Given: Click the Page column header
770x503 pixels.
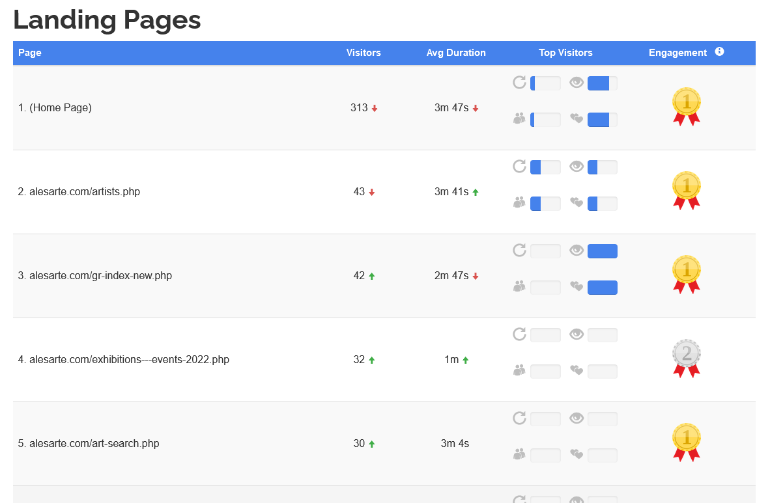Looking at the screenshot, I should (30, 53).
